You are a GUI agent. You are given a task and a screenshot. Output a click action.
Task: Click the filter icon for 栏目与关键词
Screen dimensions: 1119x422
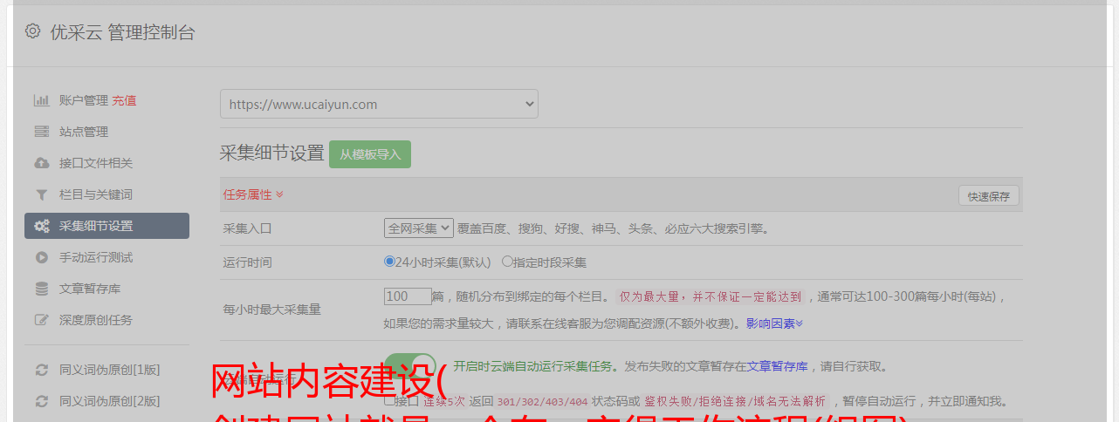[x=41, y=194]
